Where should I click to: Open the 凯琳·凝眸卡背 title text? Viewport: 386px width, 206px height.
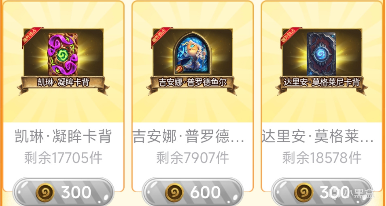click(63, 137)
